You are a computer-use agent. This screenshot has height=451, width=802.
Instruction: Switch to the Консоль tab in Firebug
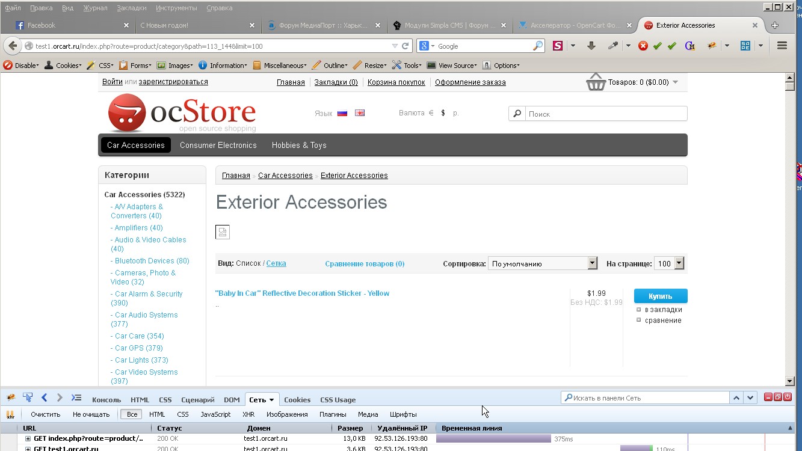click(x=106, y=400)
